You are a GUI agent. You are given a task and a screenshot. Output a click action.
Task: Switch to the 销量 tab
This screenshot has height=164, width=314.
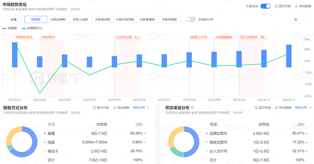[x=13, y=20]
